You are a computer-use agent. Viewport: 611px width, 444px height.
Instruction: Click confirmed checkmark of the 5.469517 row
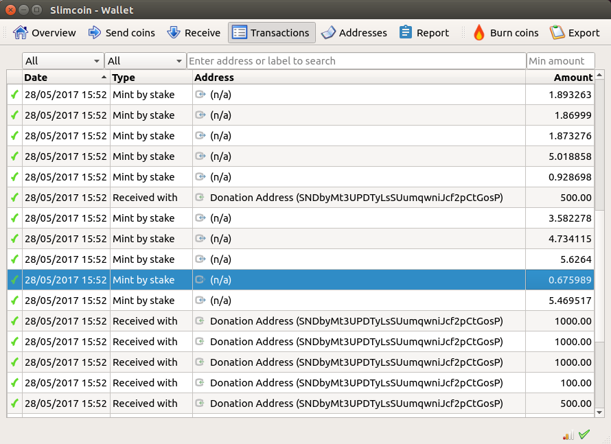[x=15, y=301]
